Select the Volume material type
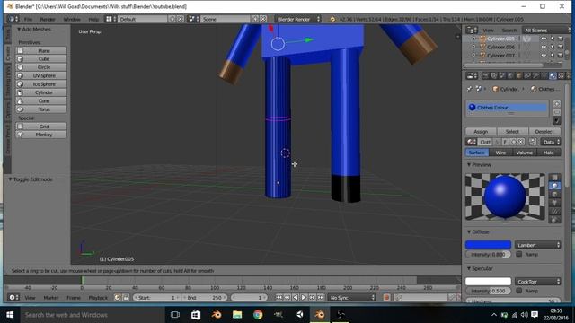The image size is (575, 323). (x=525, y=153)
